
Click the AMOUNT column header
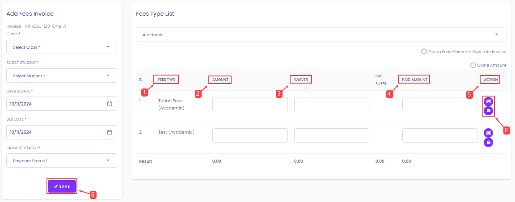[220, 80]
